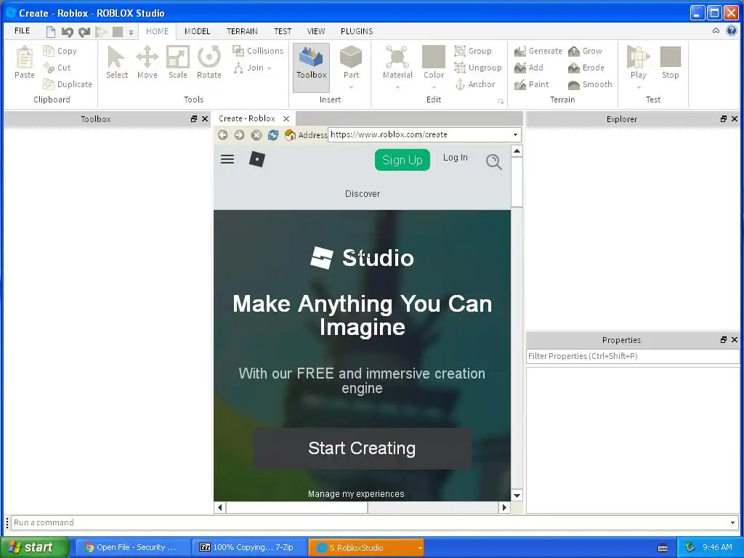Toggle Collisions in the Tools group
The height and width of the screenshot is (558, 744).
pyautogui.click(x=258, y=51)
